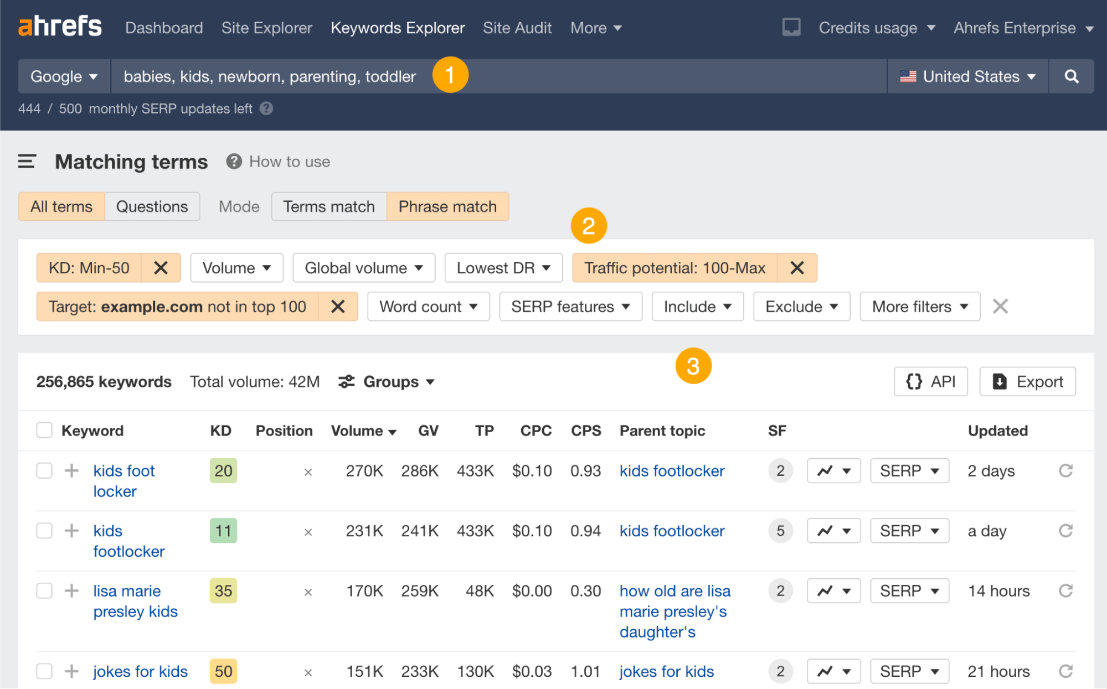
Task: Tick the checkbox for "jokes for kids"
Action: pyautogui.click(x=44, y=671)
